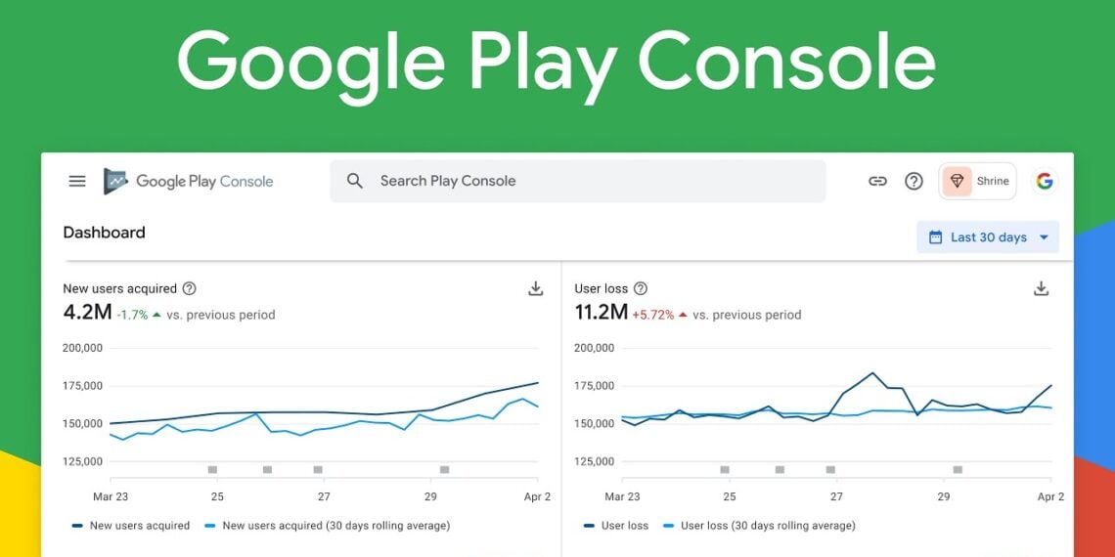
Task: Download the User loss chart
Action: pyautogui.click(x=1041, y=288)
